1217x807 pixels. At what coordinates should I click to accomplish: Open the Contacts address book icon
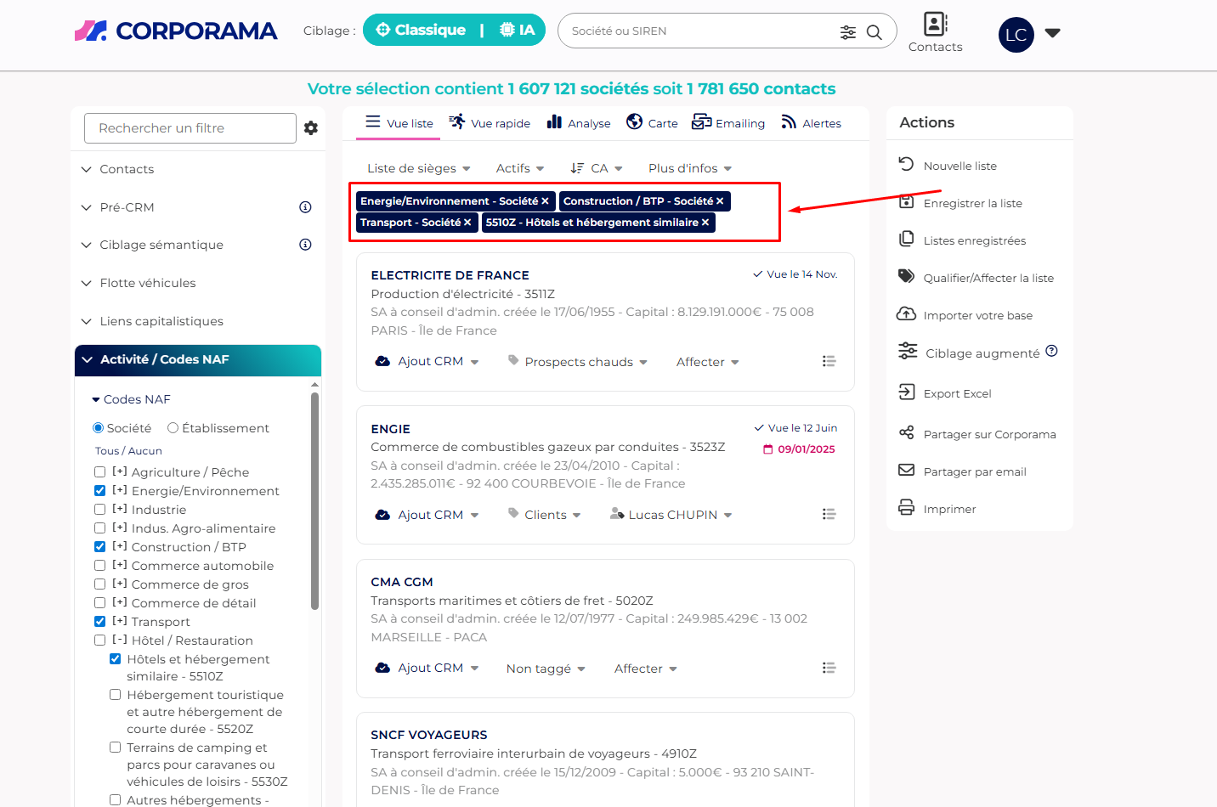(x=935, y=24)
